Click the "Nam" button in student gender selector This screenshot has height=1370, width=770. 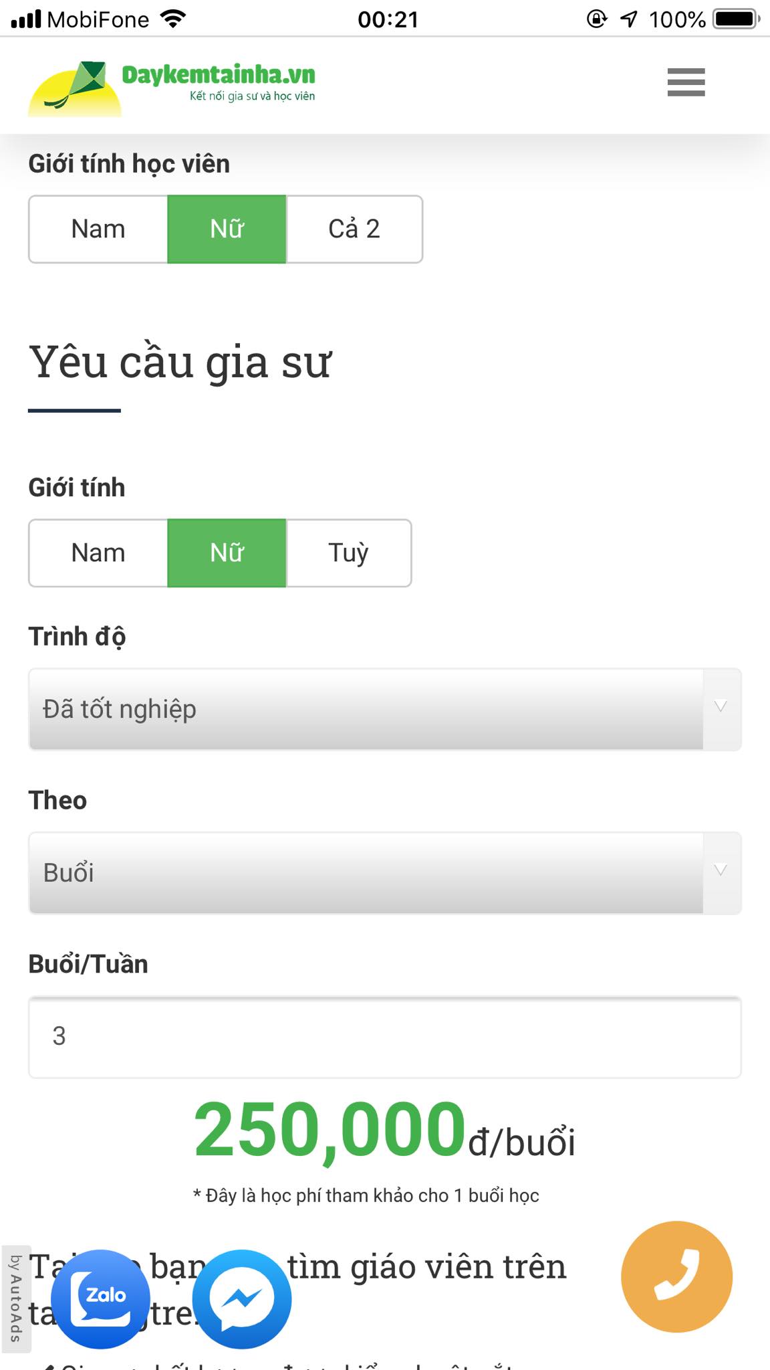[x=98, y=229]
